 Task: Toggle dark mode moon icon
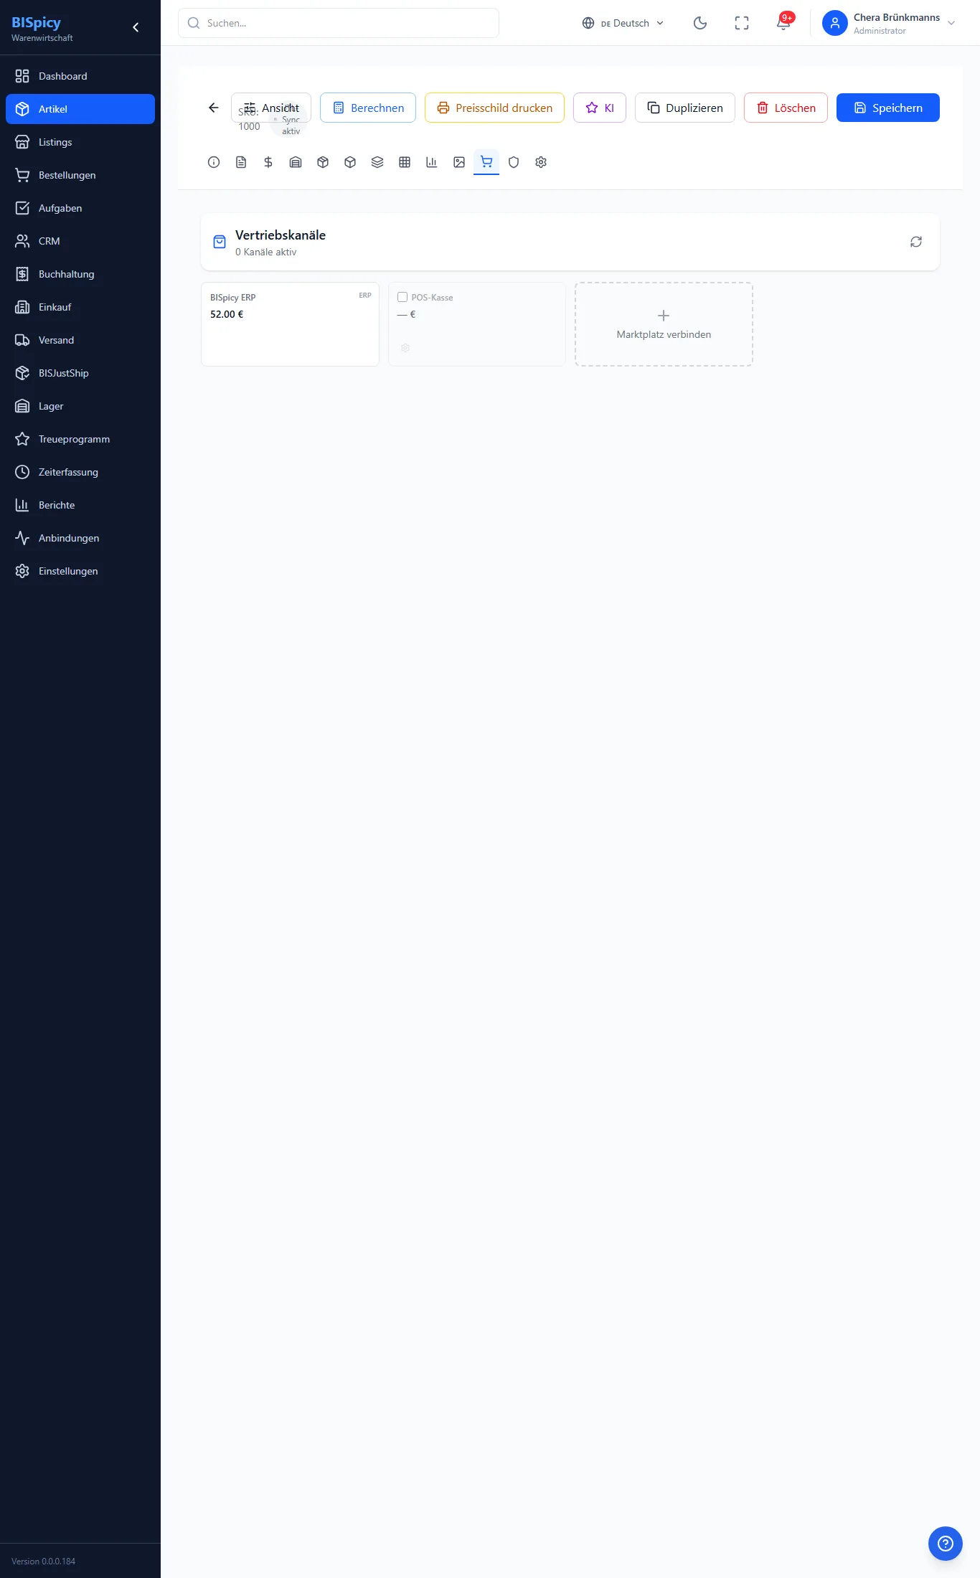[700, 23]
